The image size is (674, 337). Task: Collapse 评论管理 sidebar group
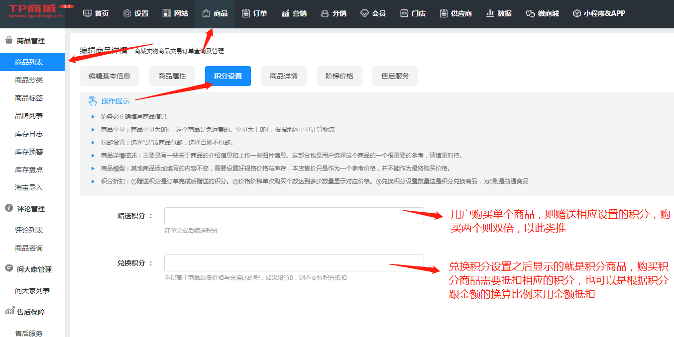31,209
